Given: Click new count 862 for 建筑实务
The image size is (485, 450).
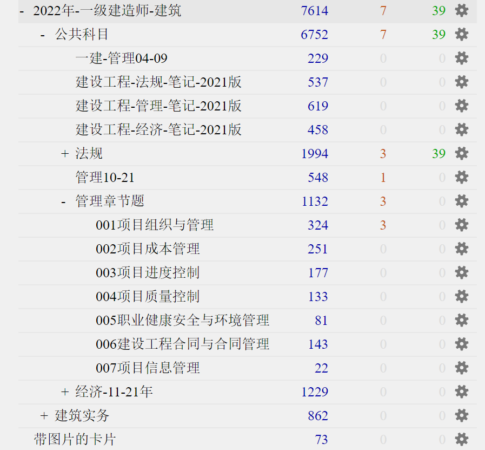Looking at the screenshot, I should point(318,416).
